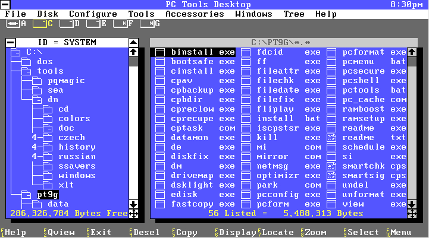The width and height of the screenshot is (429, 238).
Task: Collapse the dn folder
Action: click(37, 100)
